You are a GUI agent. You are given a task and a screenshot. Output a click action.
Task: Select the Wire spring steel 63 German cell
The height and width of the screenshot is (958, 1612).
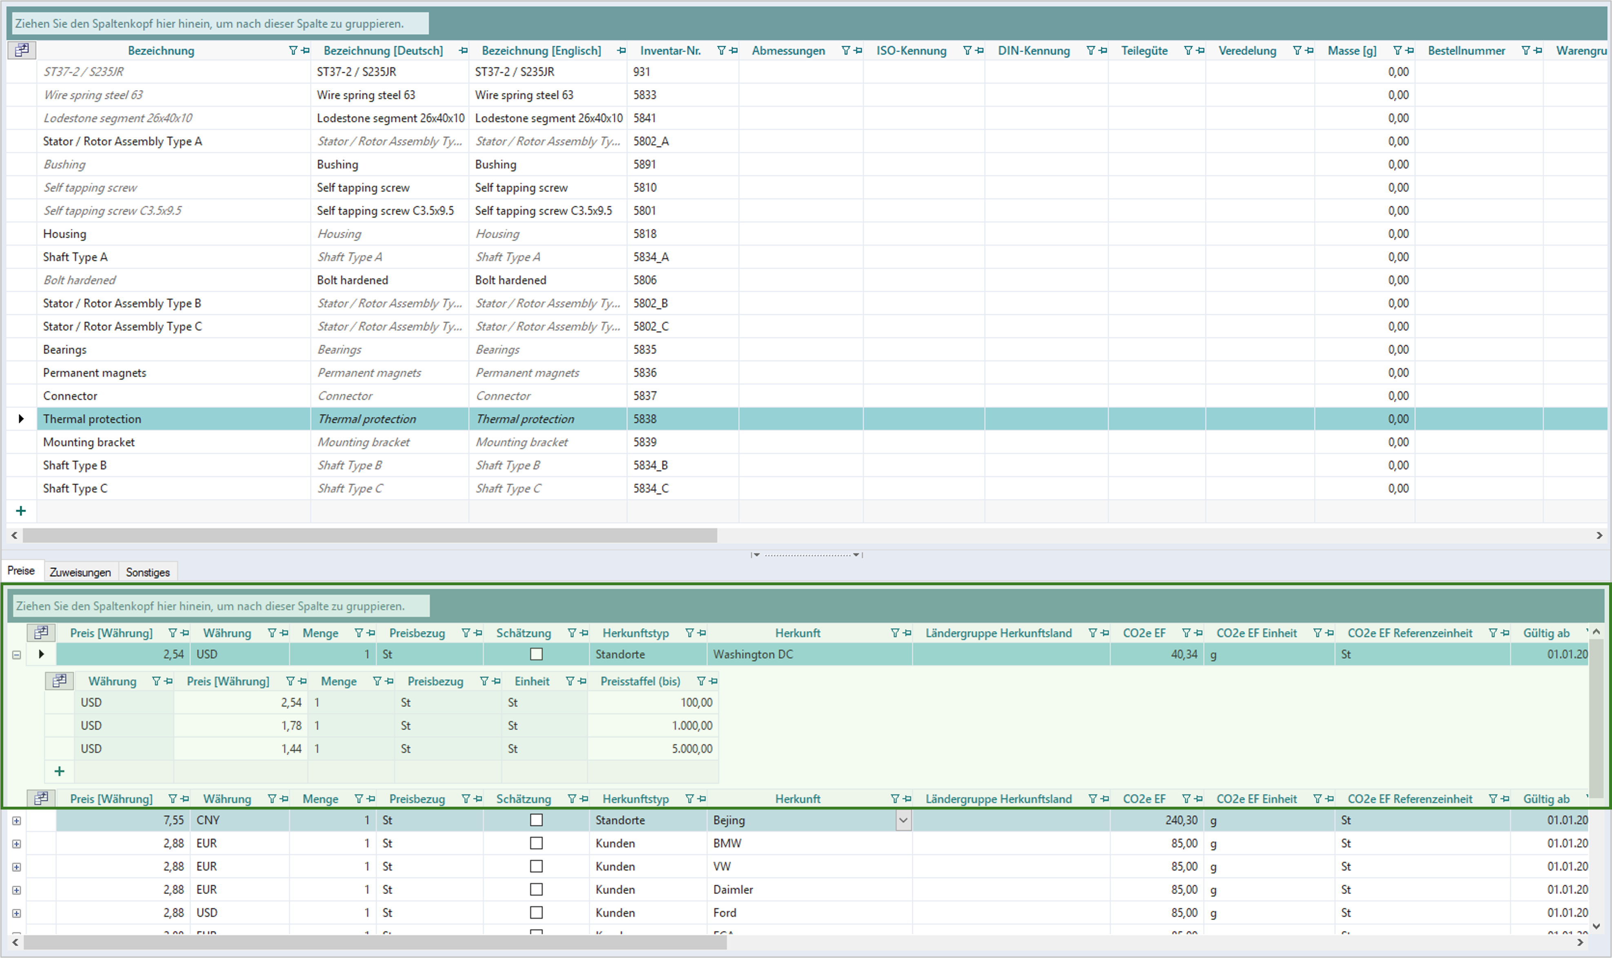click(x=390, y=95)
